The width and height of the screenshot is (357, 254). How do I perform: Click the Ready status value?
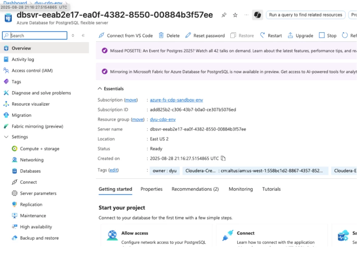pos(156,149)
